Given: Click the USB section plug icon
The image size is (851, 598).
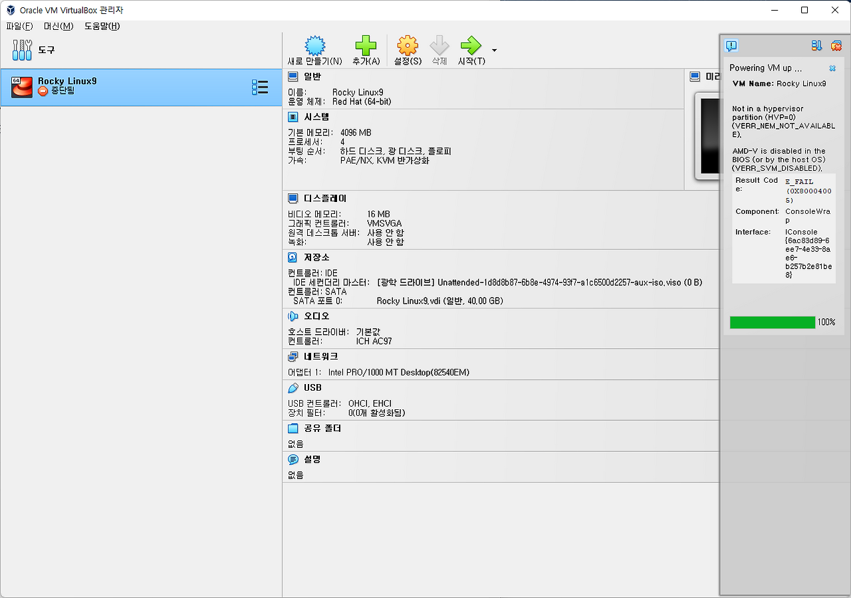Looking at the screenshot, I should click(293, 388).
